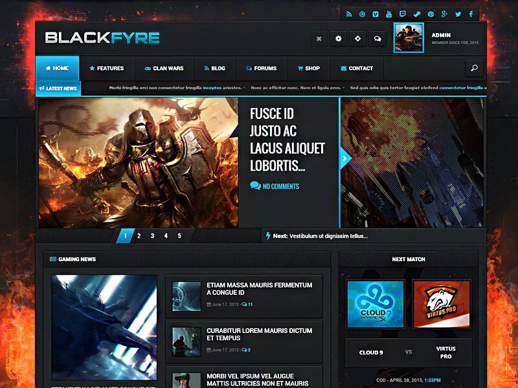Open the RSS feed icon in top bar
Image resolution: width=518 pixels, height=388 pixels.
(x=349, y=14)
